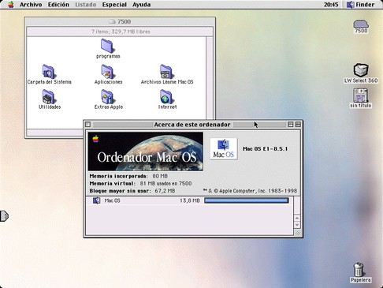Image resolution: width=383 pixels, height=288 pixels.
Task: Click the Ordenador Mac OS earth banner
Action: [x=146, y=151]
